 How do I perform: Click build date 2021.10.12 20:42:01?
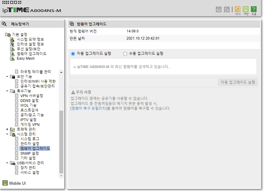143,38
